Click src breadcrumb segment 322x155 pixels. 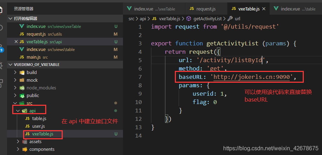click(131, 19)
